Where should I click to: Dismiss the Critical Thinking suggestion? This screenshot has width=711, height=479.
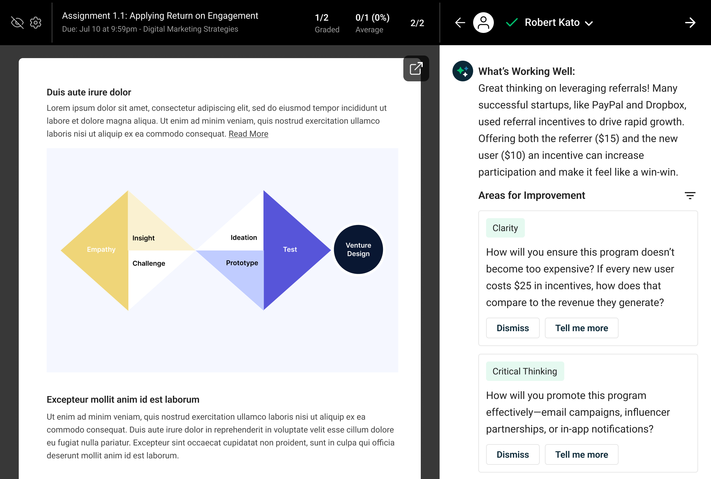tap(513, 454)
